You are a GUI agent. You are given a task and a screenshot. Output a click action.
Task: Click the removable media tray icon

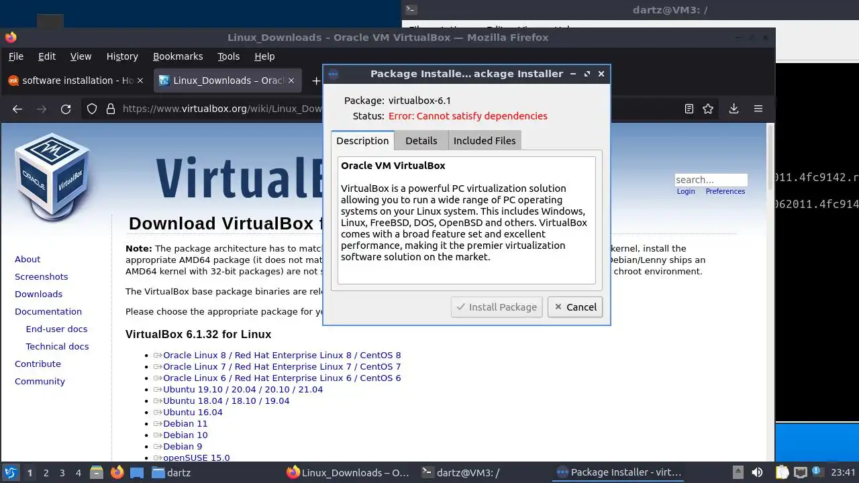coord(738,473)
